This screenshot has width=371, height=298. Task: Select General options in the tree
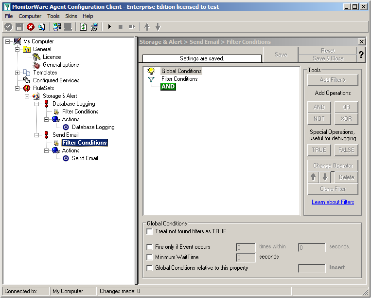tap(61, 65)
